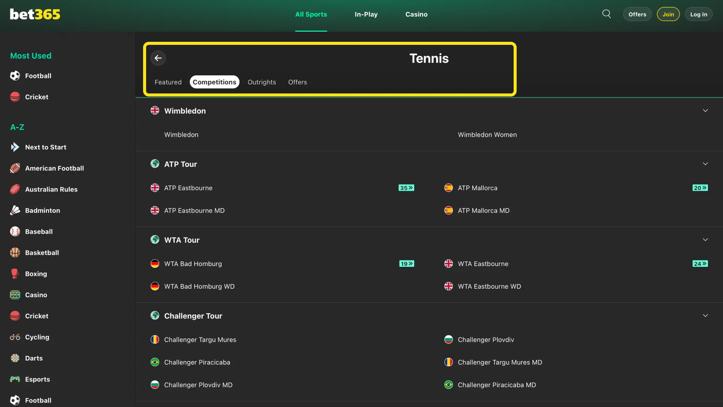The height and width of the screenshot is (407, 723).
Task: Collapse the ATP Tour section chevron
Action: coord(705,164)
